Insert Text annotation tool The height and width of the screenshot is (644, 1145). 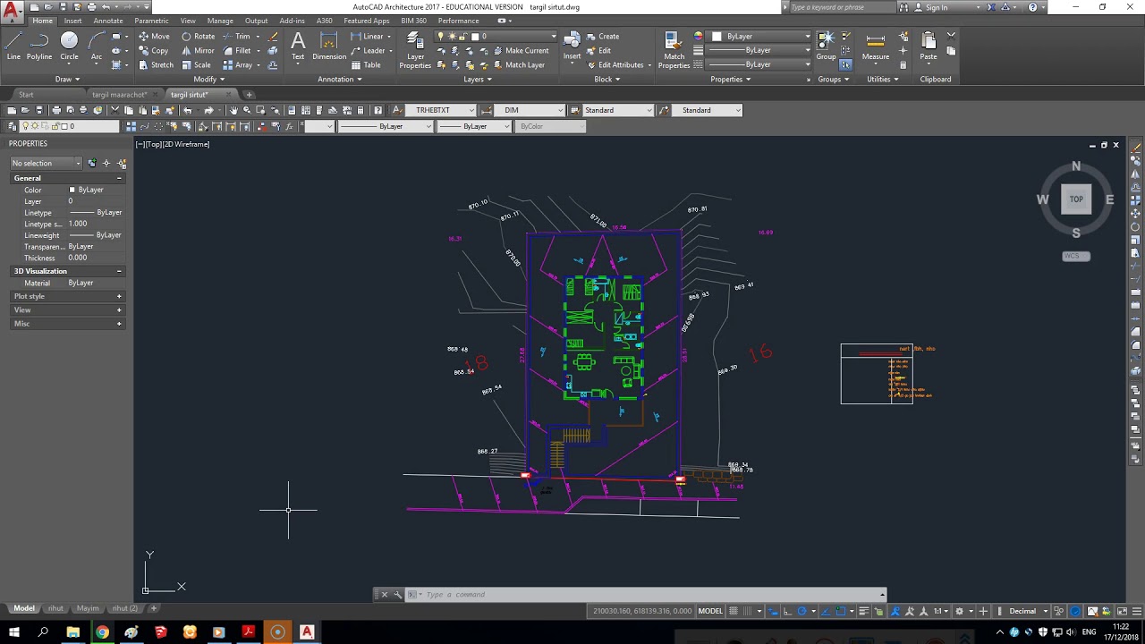298,46
